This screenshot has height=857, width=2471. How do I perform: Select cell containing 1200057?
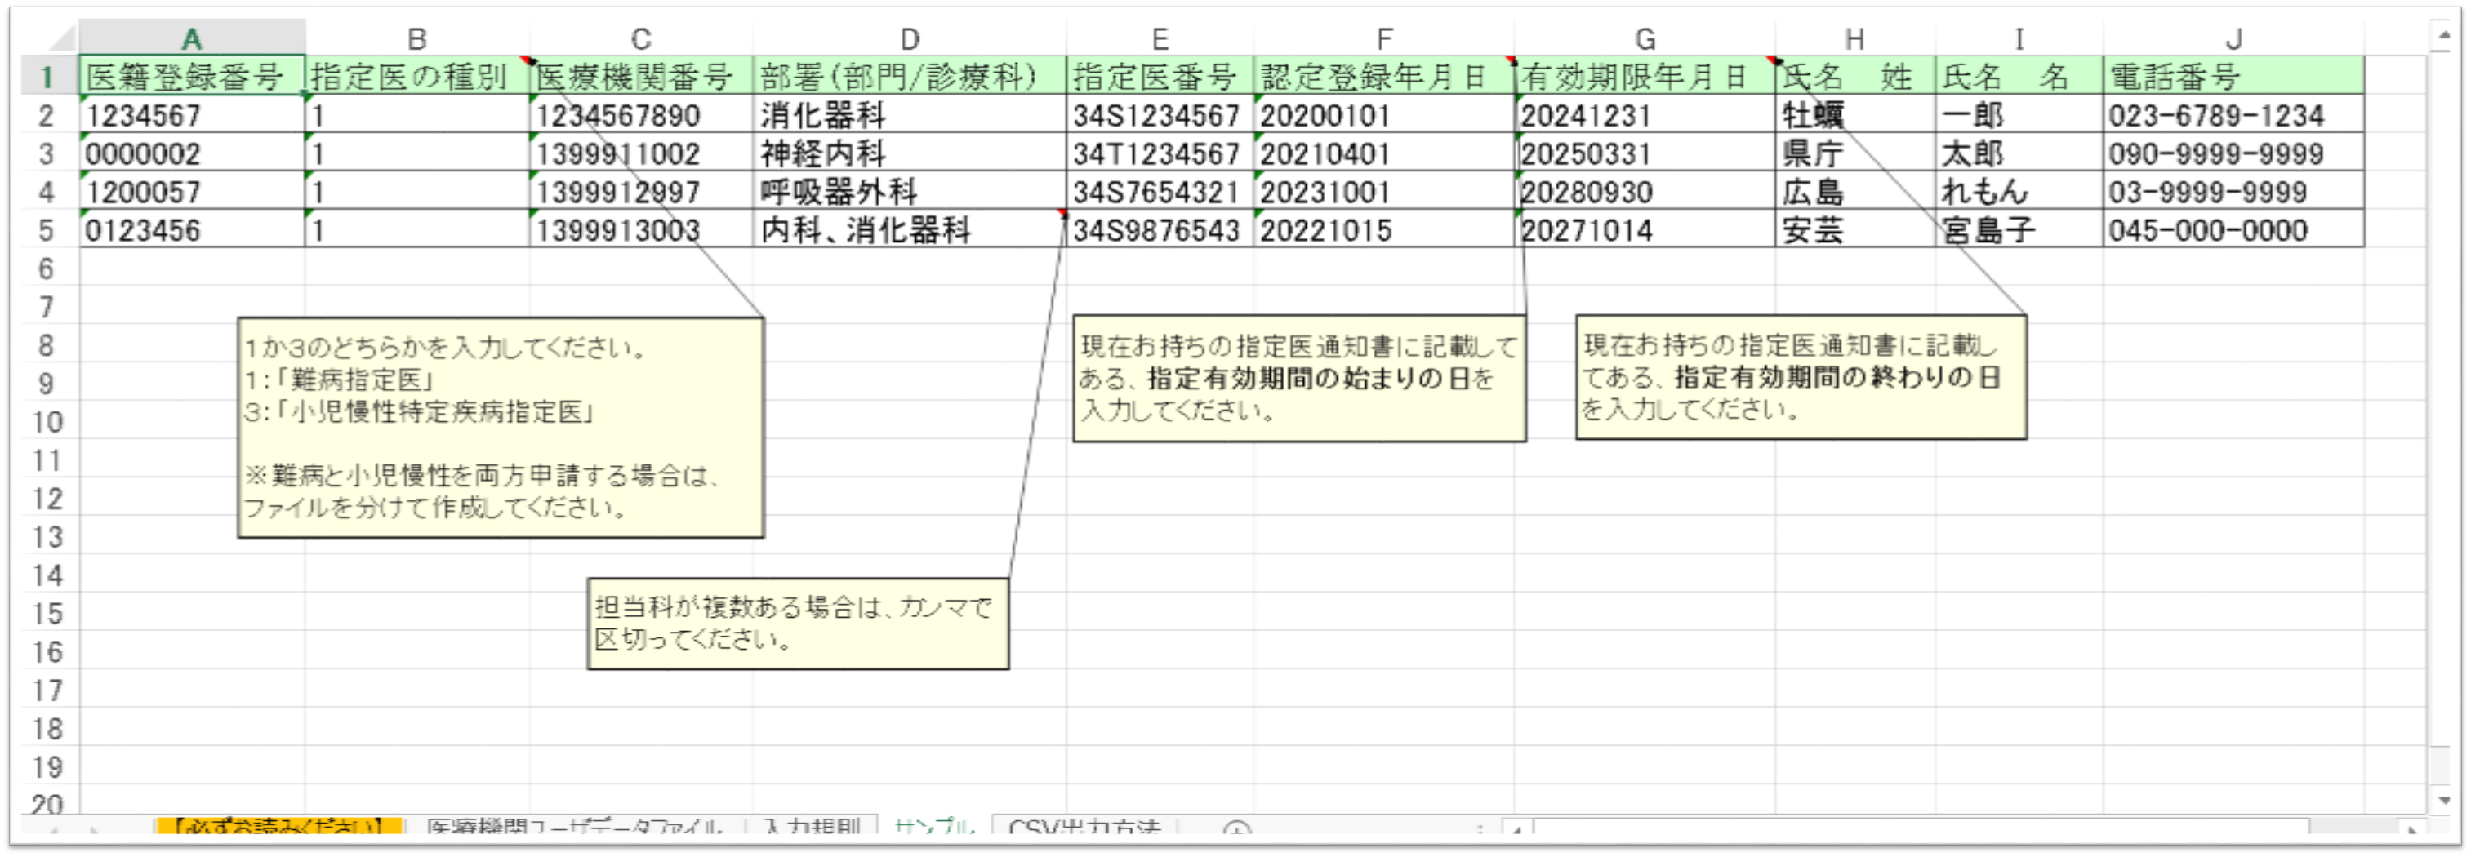(192, 191)
